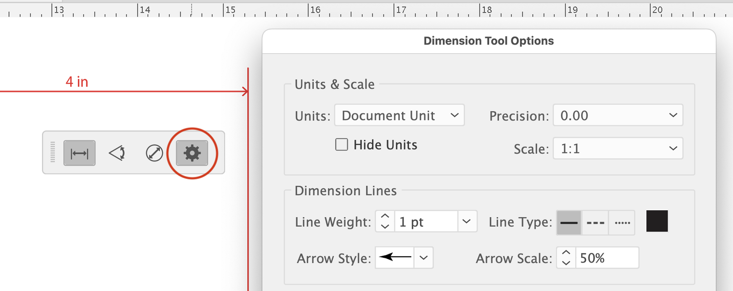Click the 4 in dimension label
The width and height of the screenshot is (733, 291).
pos(77,82)
